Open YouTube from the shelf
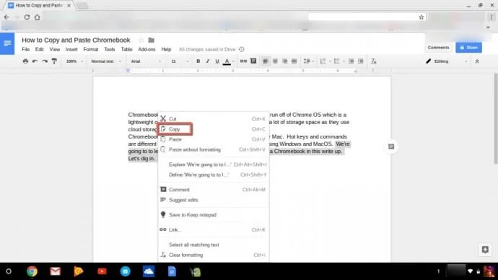Viewport: 498px width, 280px height. tap(102, 271)
